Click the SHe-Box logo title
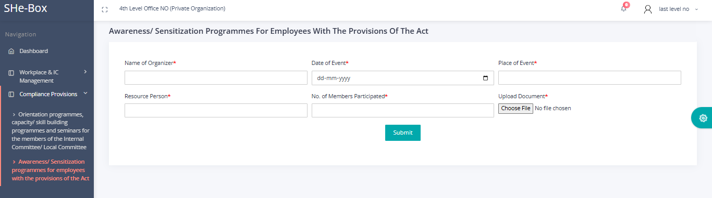 point(26,8)
